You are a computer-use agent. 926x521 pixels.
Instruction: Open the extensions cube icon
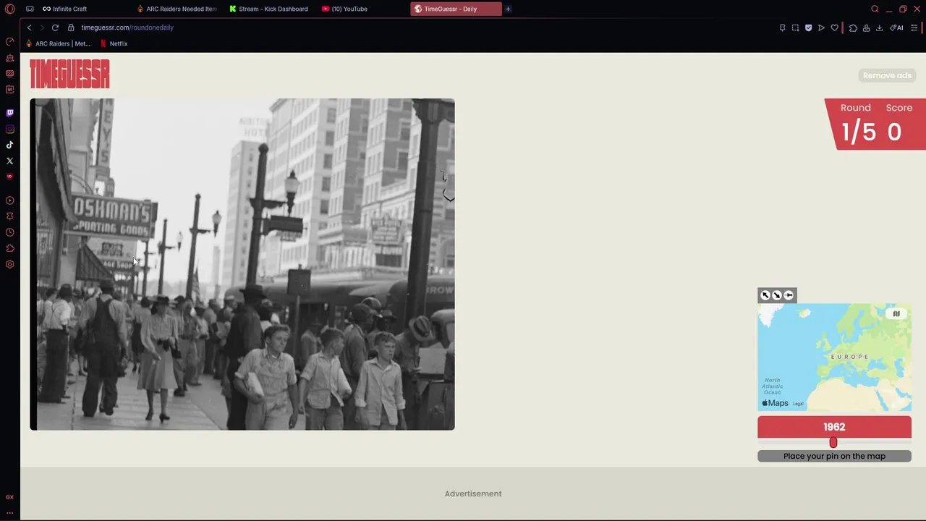(x=853, y=27)
